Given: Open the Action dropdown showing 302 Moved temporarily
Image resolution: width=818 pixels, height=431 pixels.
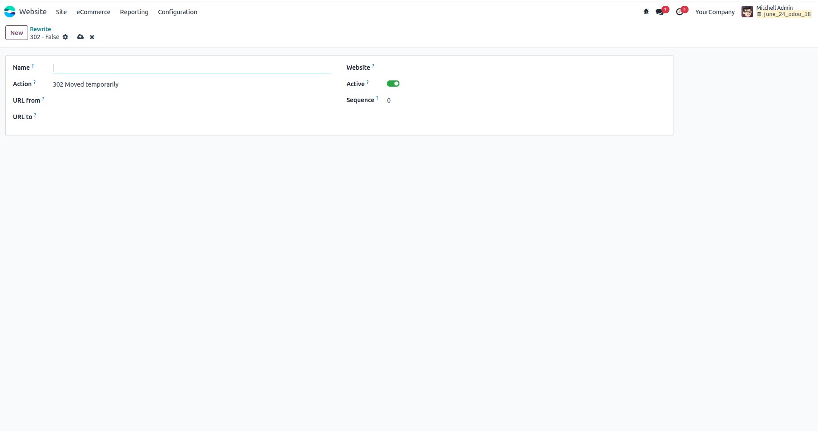Looking at the screenshot, I should click(85, 84).
